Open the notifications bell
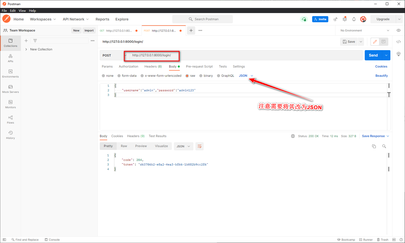 pos(354,19)
